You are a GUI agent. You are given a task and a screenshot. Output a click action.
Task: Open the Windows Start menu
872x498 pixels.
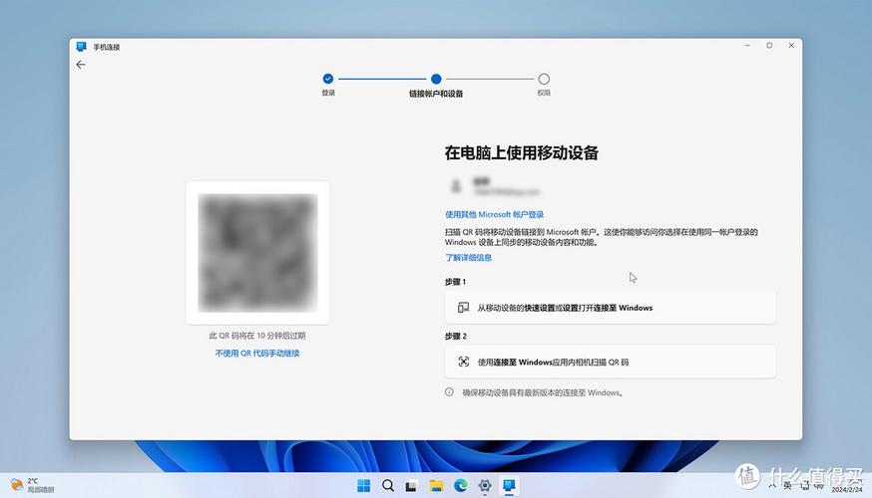(x=364, y=486)
